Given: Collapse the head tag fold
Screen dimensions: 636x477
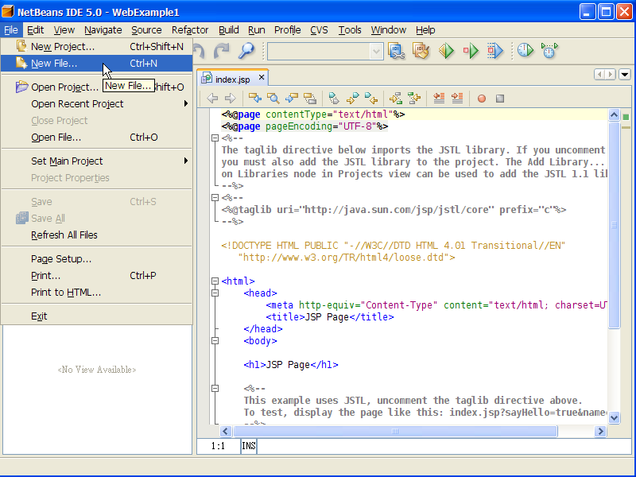Looking at the screenshot, I should click(215, 293).
